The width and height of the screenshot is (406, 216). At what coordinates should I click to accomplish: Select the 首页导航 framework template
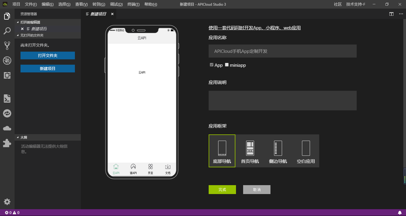250,151
